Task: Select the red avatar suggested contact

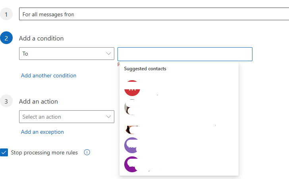Action: tap(132, 88)
